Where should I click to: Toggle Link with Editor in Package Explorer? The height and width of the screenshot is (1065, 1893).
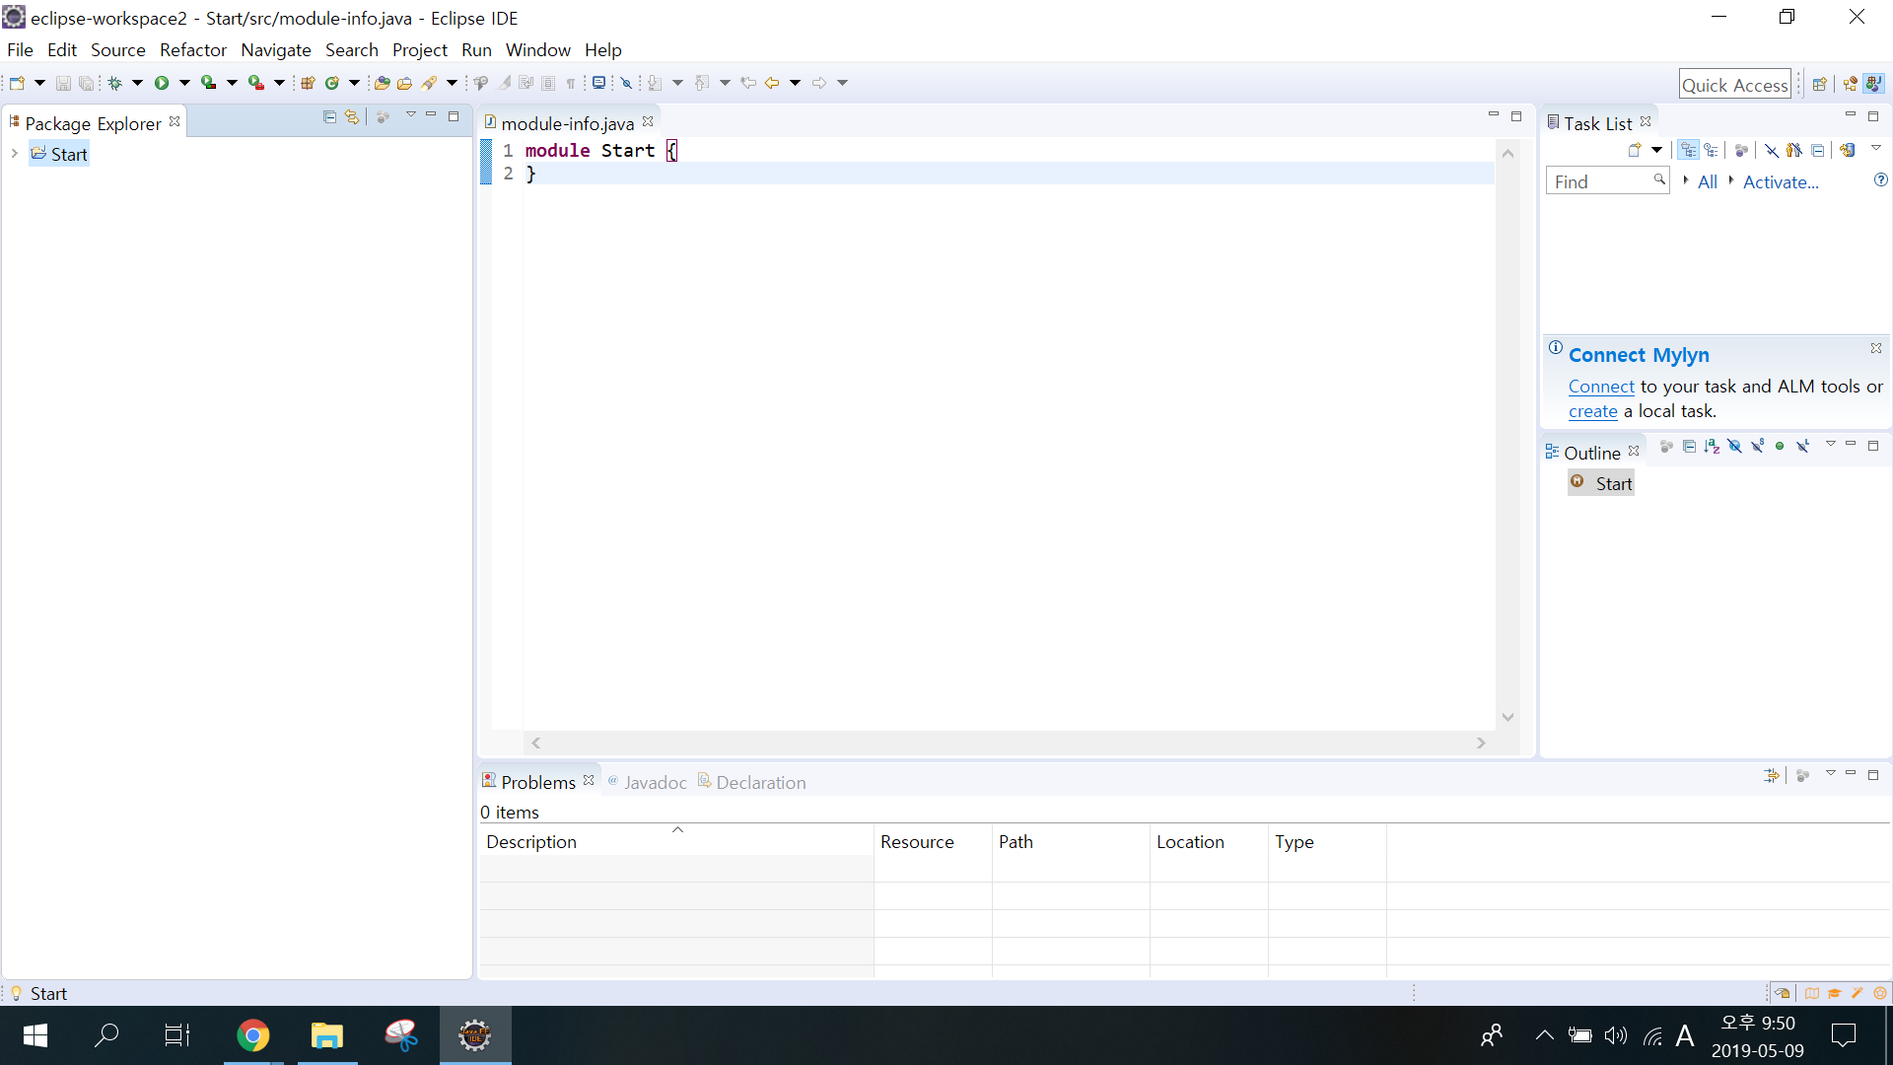coord(352,117)
